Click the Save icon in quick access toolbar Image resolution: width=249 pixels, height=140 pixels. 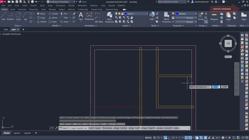[x=17, y=2]
